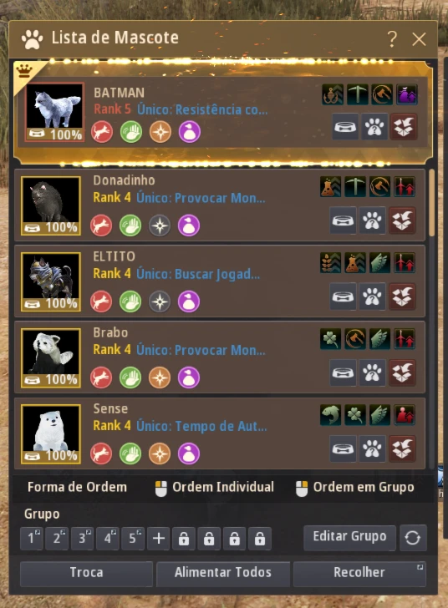448x608 pixels.
Task: Toggle Donadinho's gray compass search circle
Action: [x=160, y=225]
